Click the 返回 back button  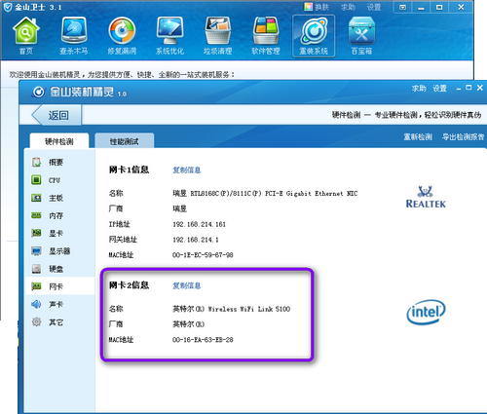56,115
